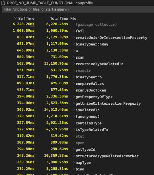
Task: Expand the bind row chevron
Action: click(74, 169)
